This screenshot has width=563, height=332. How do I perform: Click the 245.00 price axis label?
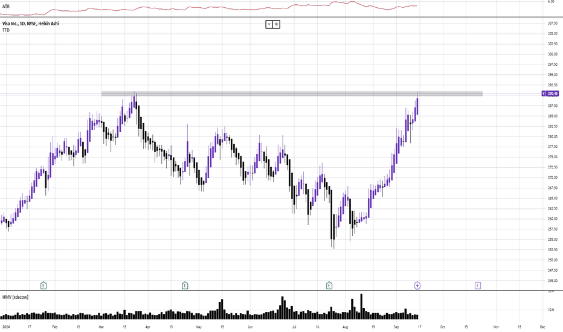click(x=553, y=281)
